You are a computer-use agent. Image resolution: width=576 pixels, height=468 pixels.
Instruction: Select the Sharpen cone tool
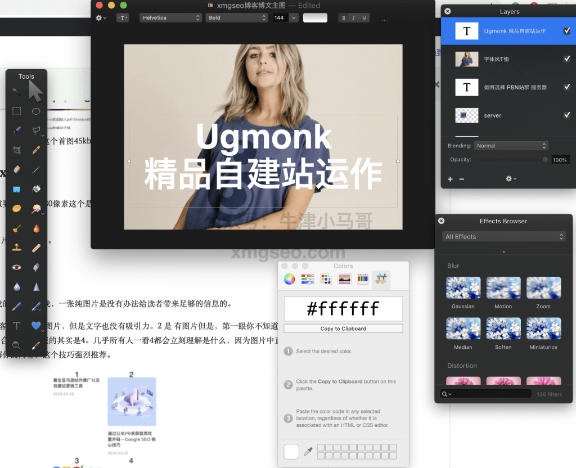click(36, 286)
